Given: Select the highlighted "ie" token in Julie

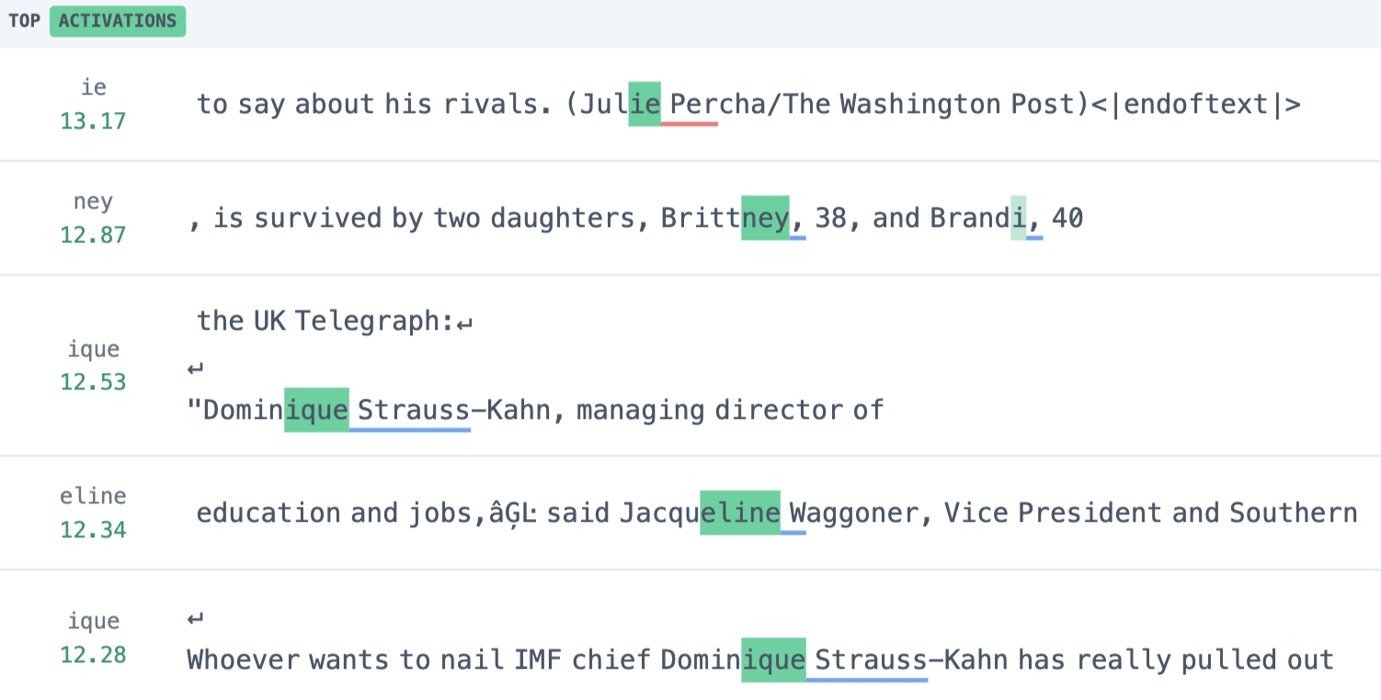Looking at the screenshot, I should (x=645, y=105).
